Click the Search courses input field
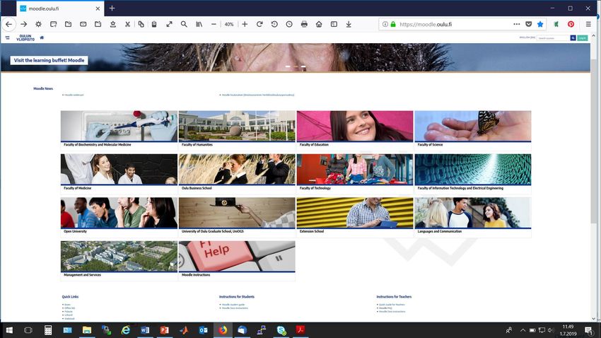The image size is (601, 338). coord(554,38)
